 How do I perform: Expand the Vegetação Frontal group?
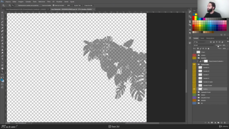(197, 92)
